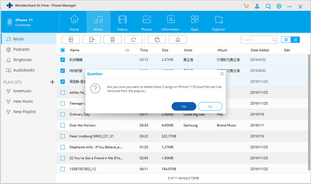
Task: Click the search magnifier icon
Action: (274, 40)
